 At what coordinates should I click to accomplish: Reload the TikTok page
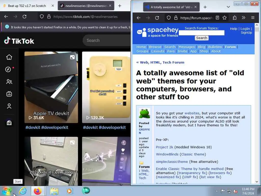pos(24,17)
